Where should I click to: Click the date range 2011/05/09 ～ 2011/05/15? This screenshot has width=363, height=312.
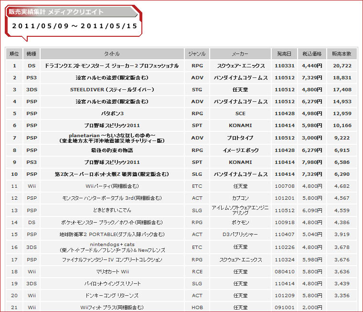(75, 26)
